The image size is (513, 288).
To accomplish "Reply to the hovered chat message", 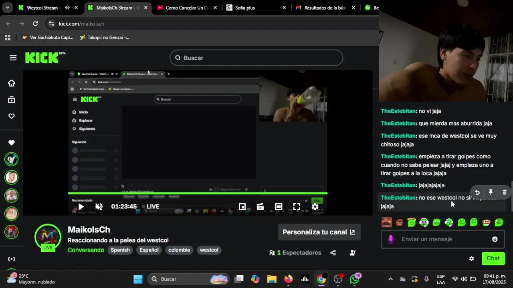I will click(x=477, y=192).
